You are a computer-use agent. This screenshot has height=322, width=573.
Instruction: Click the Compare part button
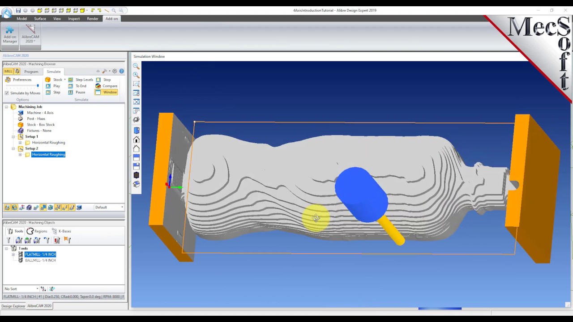(x=106, y=86)
